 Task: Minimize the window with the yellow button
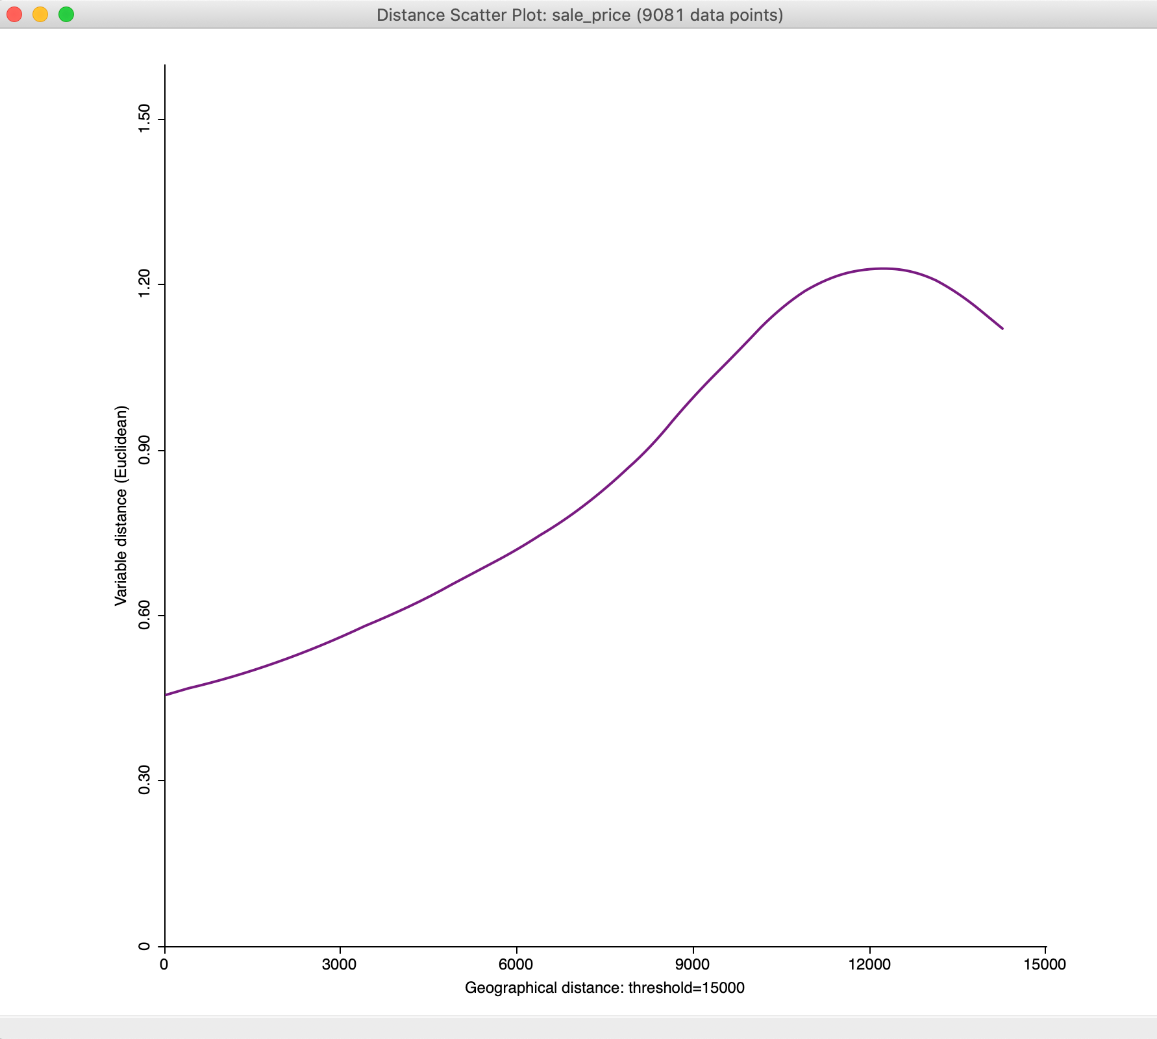(x=40, y=14)
